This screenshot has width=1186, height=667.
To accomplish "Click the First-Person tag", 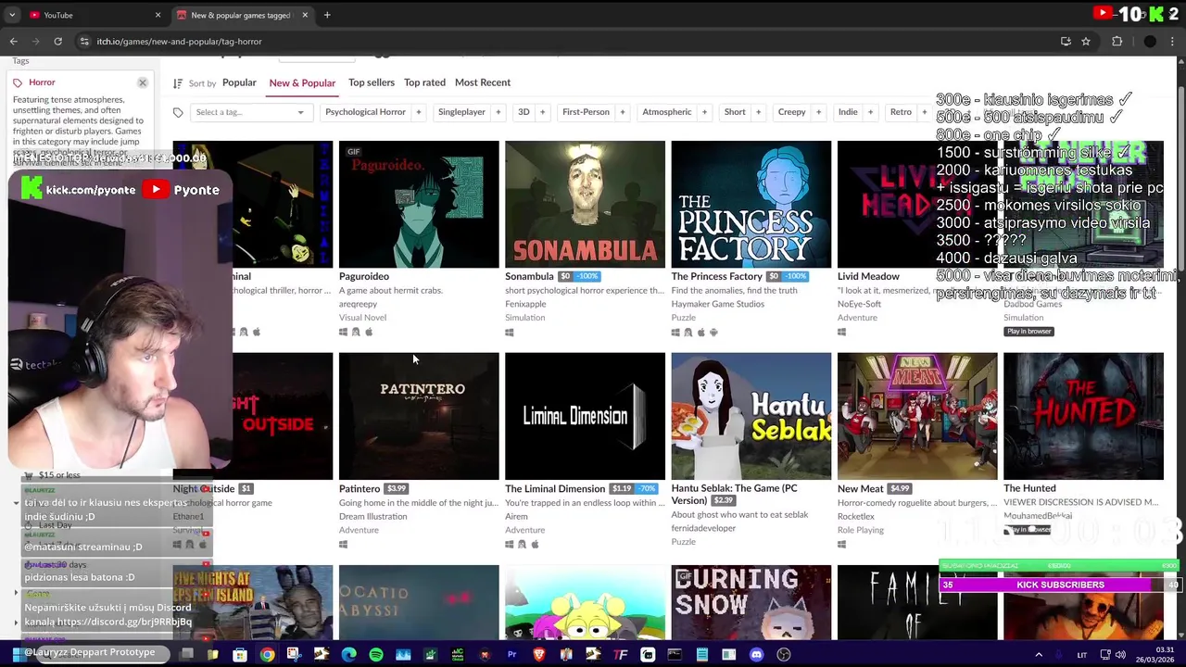I will 586,112.
